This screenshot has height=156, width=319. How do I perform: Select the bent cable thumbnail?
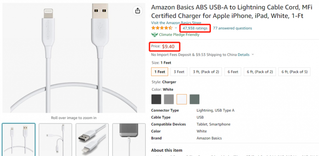tap(55, 139)
